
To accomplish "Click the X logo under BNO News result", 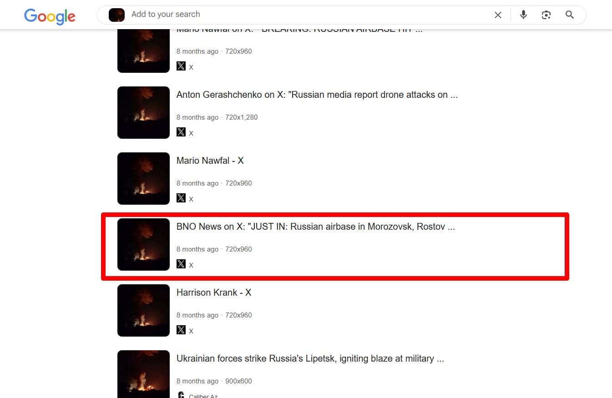I will (x=181, y=264).
